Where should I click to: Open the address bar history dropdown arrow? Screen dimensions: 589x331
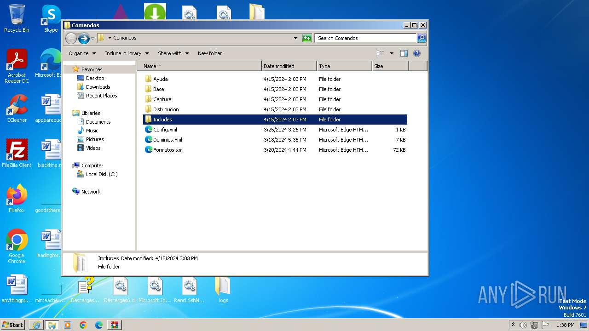coord(295,38)
